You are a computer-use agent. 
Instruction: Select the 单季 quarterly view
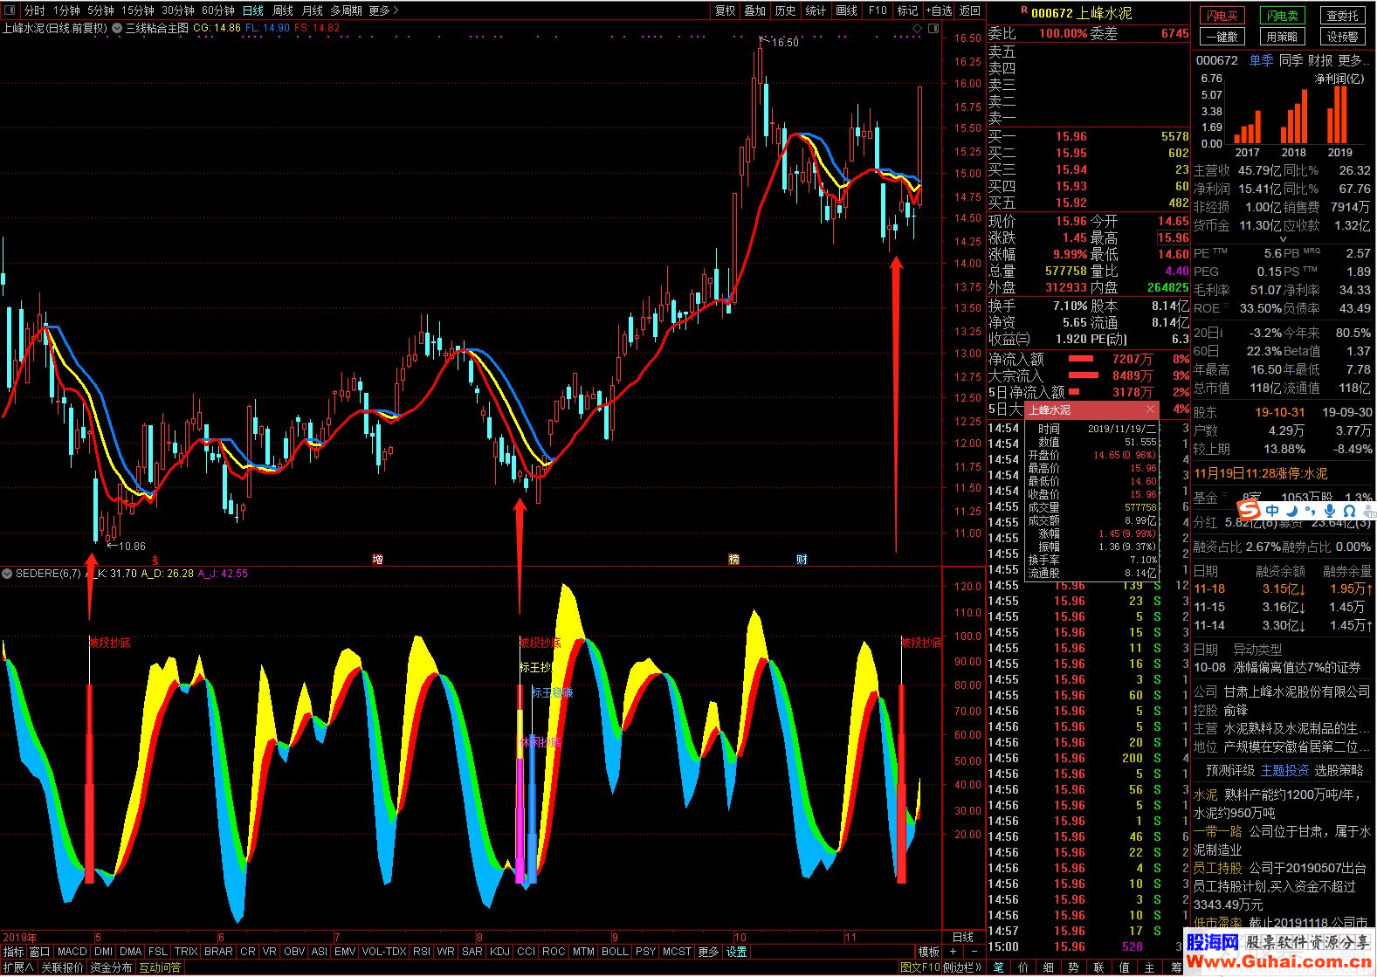(1261, 60)
